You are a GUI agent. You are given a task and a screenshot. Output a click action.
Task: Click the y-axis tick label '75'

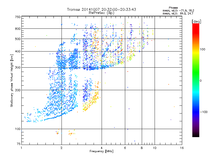(19, 144)
